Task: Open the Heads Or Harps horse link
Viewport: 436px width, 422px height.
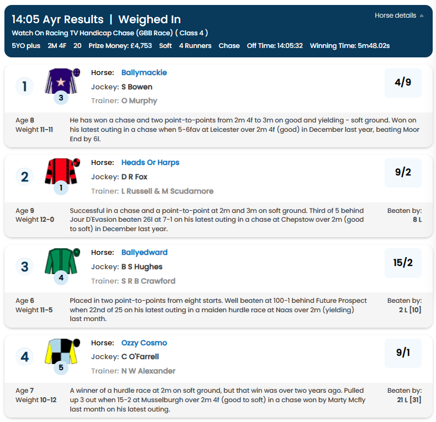Action: point(150,162)
